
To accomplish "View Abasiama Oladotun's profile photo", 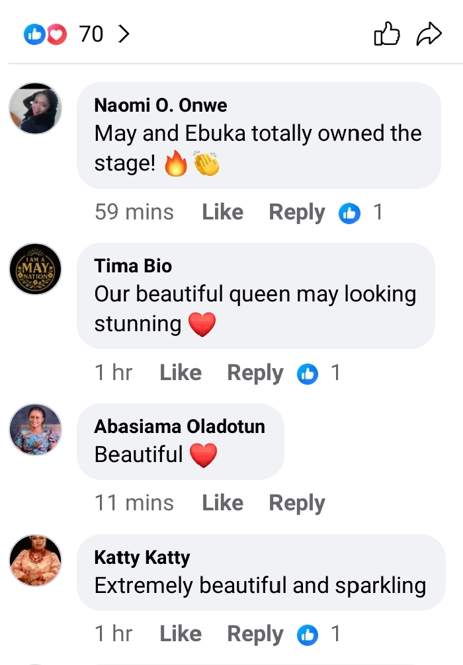I will [35, 430].
